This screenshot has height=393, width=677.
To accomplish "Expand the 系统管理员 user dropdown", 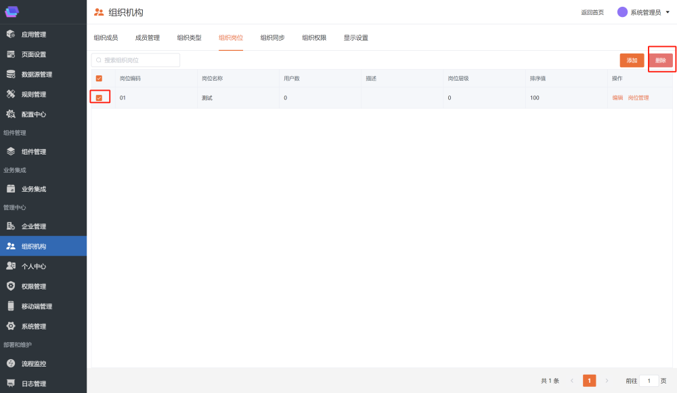I will coord(668,12).
